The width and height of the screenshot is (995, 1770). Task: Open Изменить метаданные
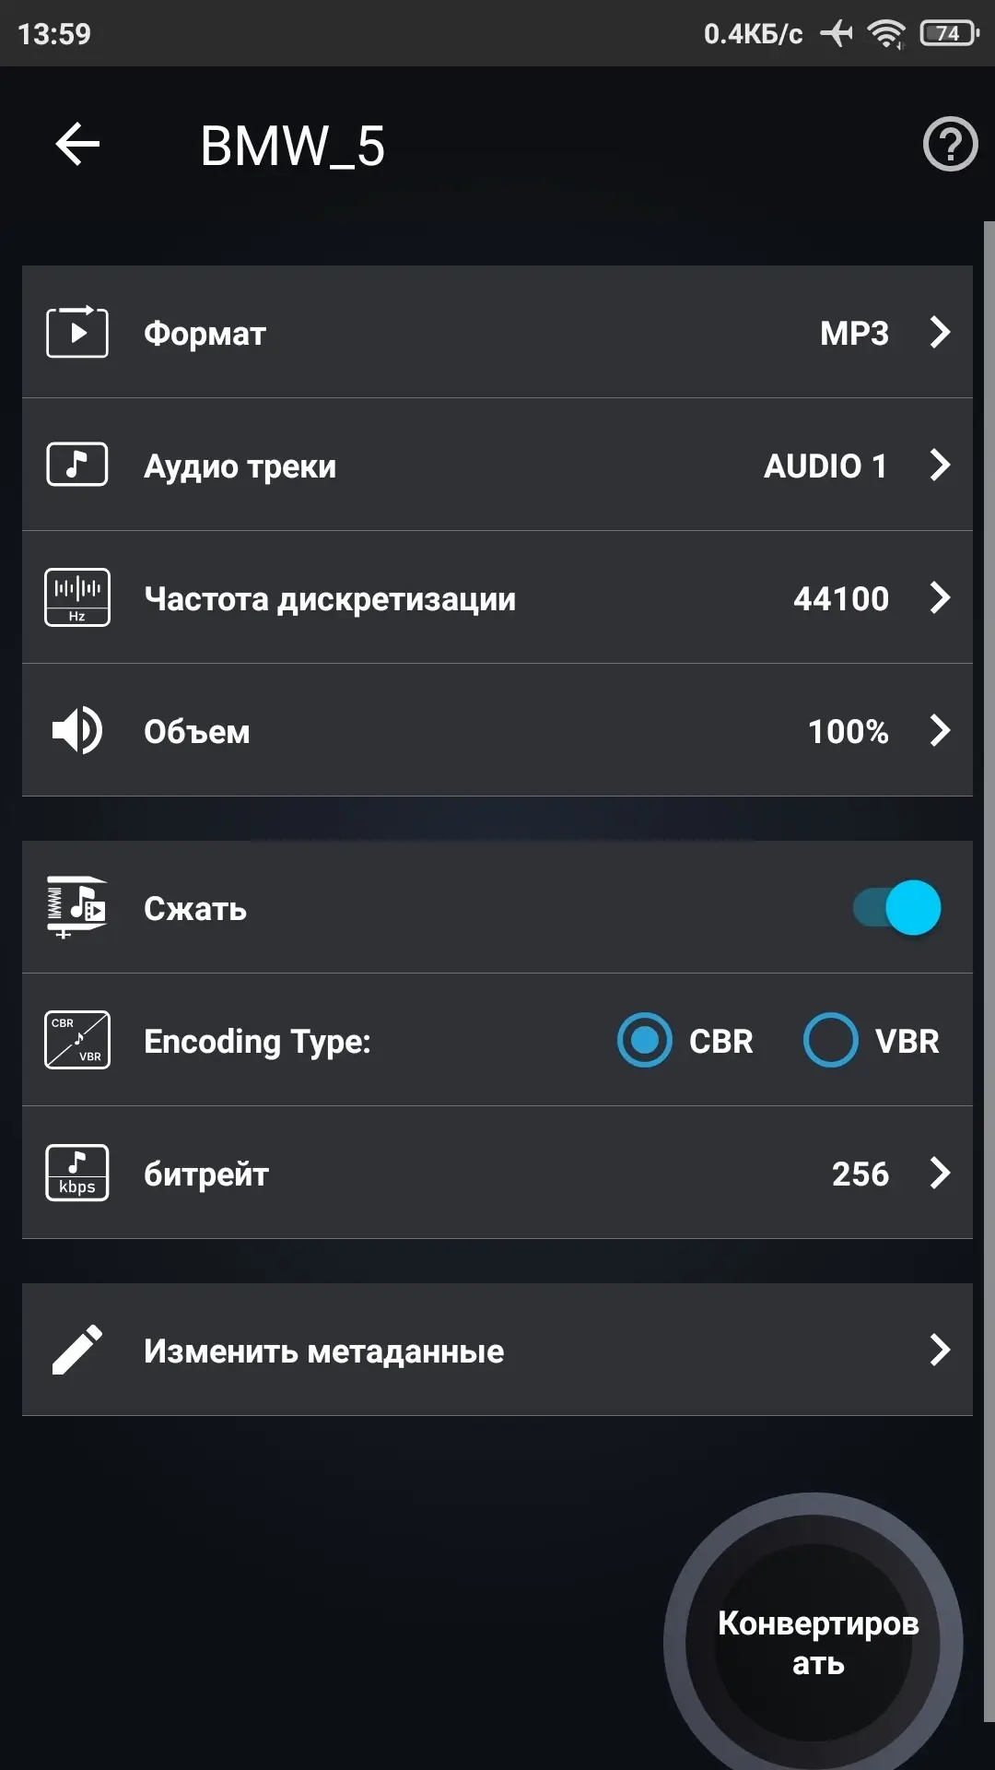click(497, 1350)
